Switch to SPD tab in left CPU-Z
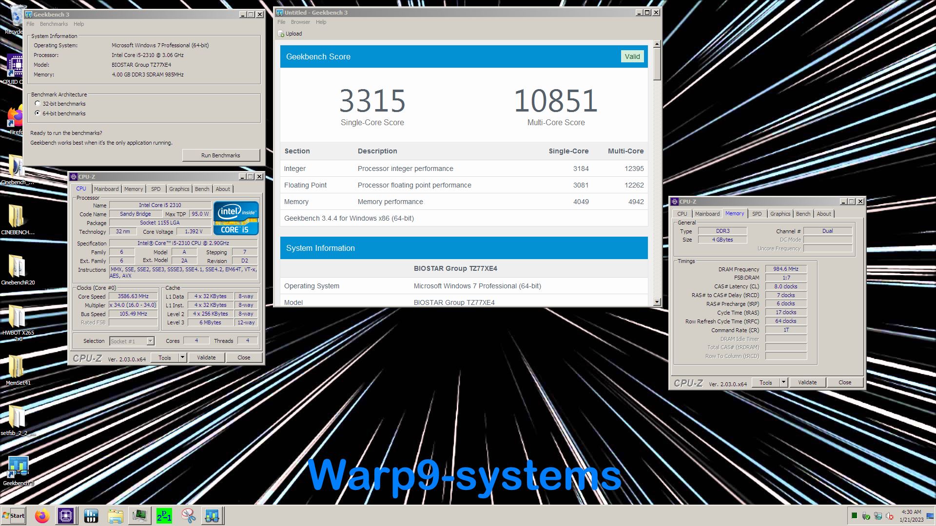936x526 pixels. (x=156, y=189)
